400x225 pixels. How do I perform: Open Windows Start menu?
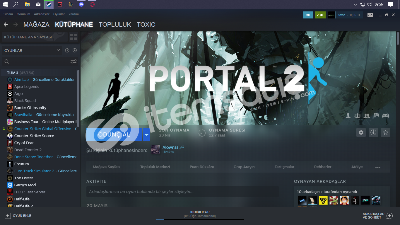5,4
